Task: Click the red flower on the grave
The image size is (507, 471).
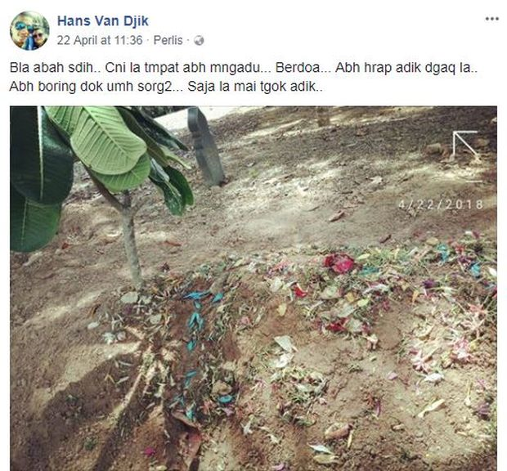Action: [339, 262]
